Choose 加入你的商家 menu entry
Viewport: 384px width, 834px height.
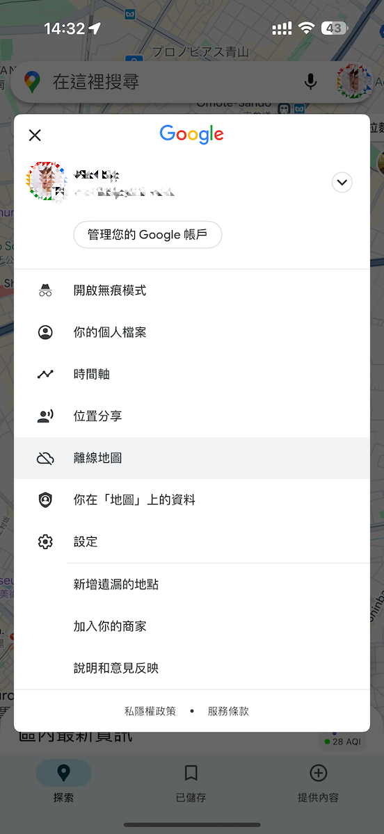click(x=192, y=626)
